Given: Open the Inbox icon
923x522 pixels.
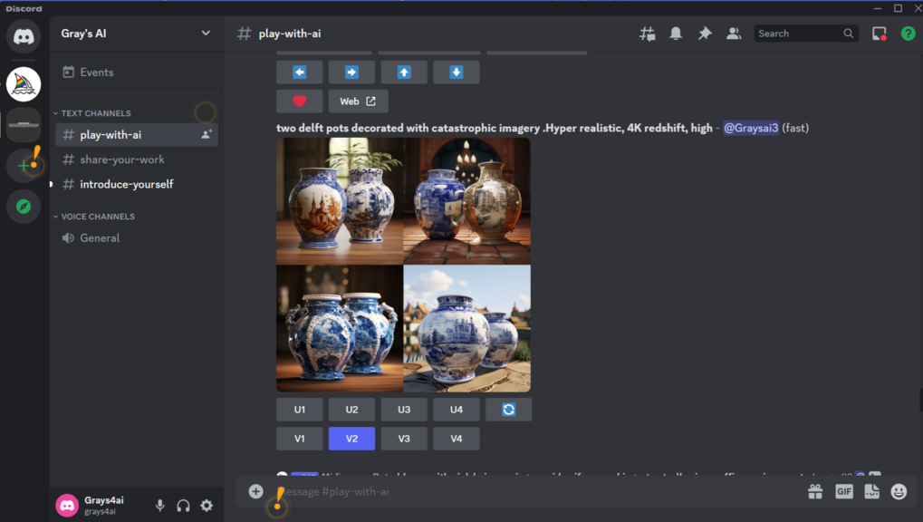Looking at the screenshot, I should [879, 34].
